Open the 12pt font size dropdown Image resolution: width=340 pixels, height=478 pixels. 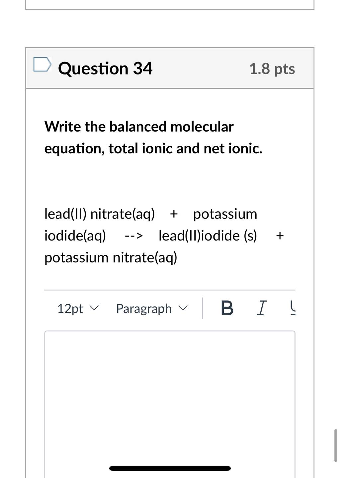tap(78, 308)
